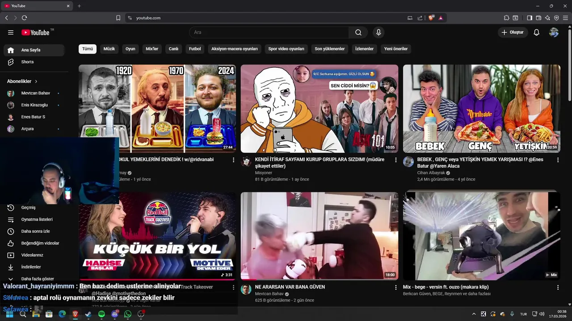This screenshot has width=572, height=321.
Task: Select the Tümü filter chip
Action: [x=88, y=49]
